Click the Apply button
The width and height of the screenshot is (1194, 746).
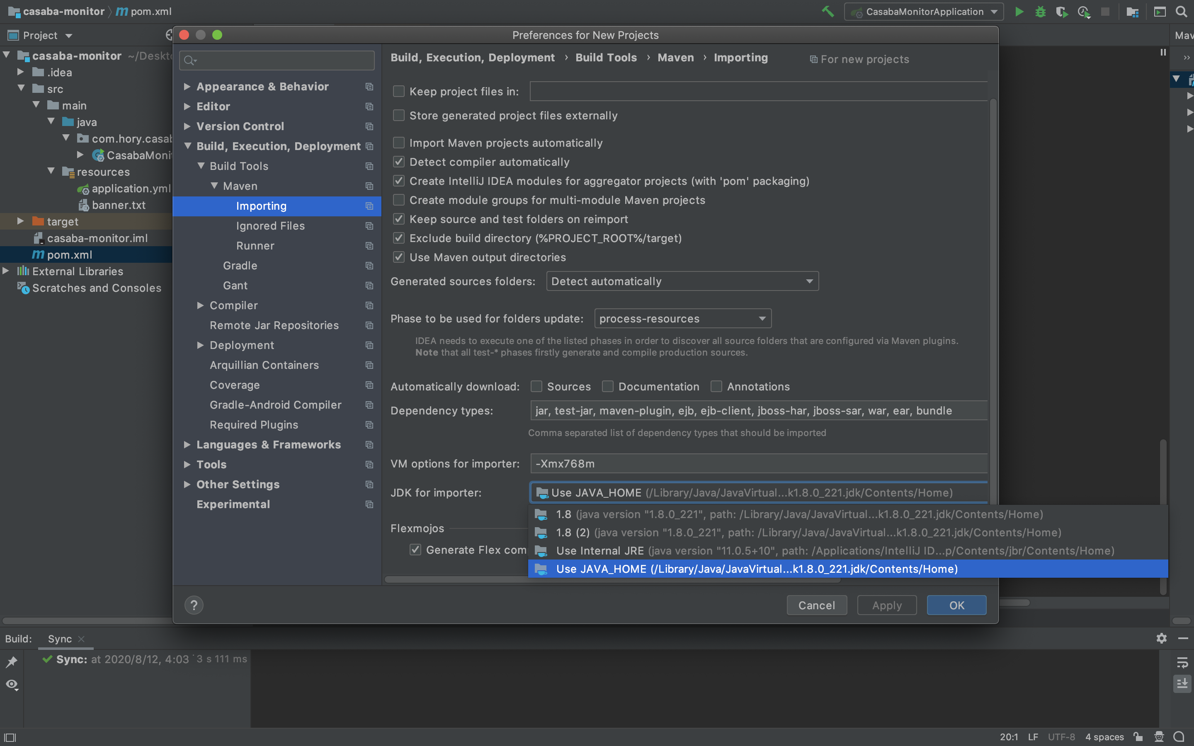click(887, 606)
